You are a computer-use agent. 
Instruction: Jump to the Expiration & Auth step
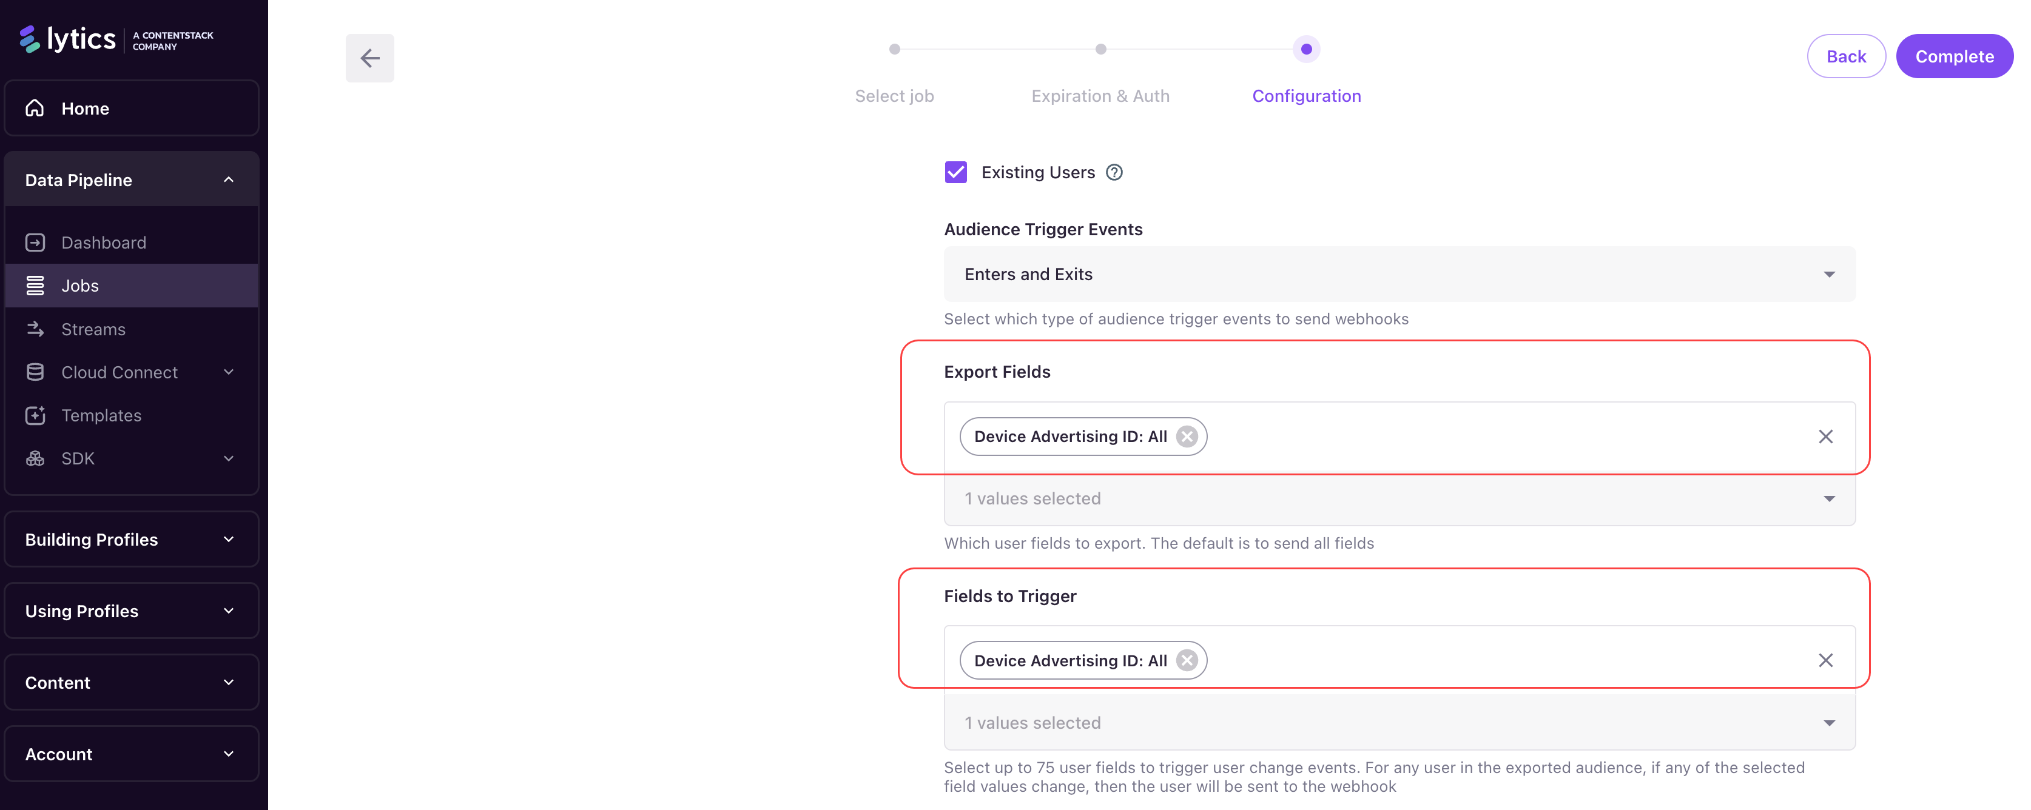click(1100, 50)
